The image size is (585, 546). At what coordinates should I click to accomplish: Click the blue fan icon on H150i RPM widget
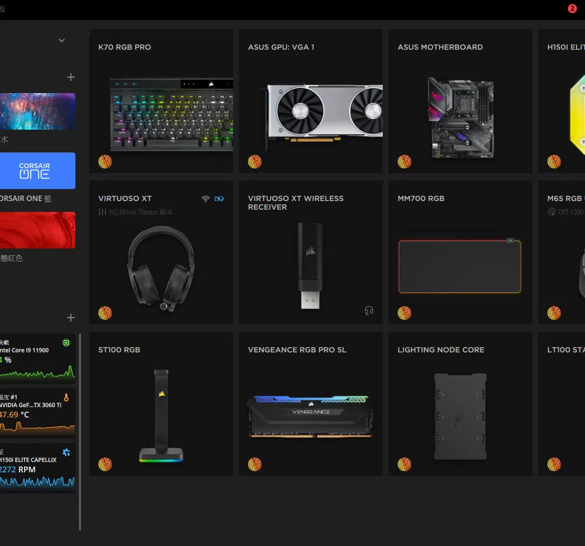(66, 452)
